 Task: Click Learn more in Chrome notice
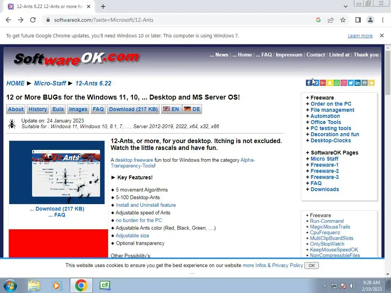tap(360, 35)
